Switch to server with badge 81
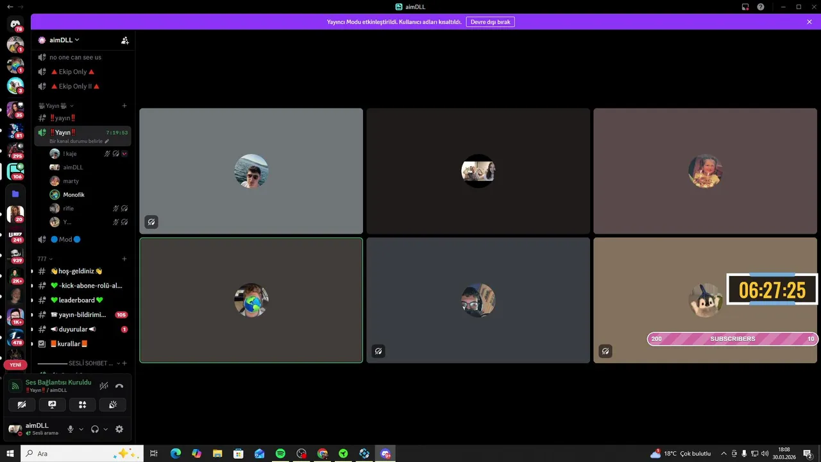This screenshot has width=821, height=462. click(15, 130)
